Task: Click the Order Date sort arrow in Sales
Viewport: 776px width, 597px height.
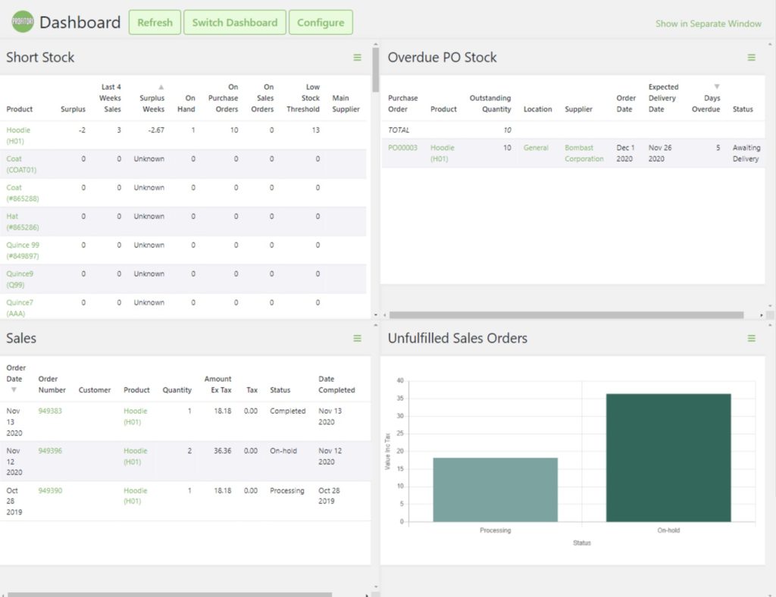Action: 14,390
